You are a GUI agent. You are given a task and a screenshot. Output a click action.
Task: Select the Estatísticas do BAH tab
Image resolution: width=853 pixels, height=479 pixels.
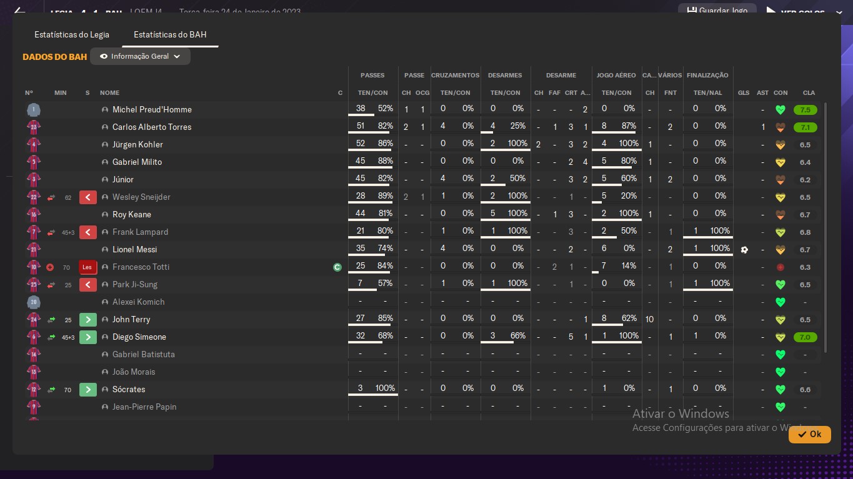pos(170,35)
